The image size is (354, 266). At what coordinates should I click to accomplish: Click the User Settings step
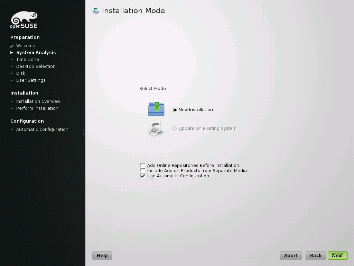(x=31, y=80)
